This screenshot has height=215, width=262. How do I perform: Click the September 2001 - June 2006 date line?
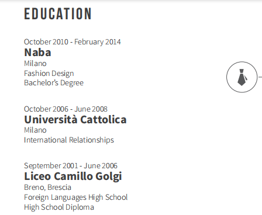click(71, 166)
